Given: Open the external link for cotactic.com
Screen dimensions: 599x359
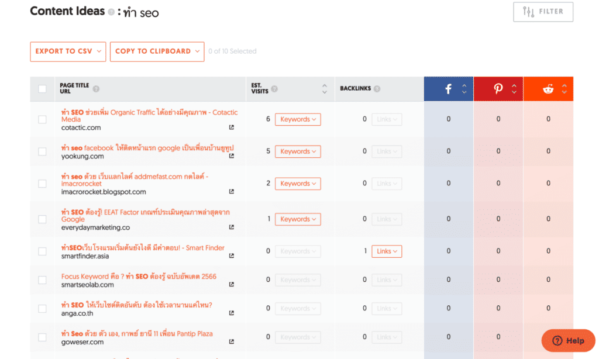Looking at the screenshot, I should 233,126.
